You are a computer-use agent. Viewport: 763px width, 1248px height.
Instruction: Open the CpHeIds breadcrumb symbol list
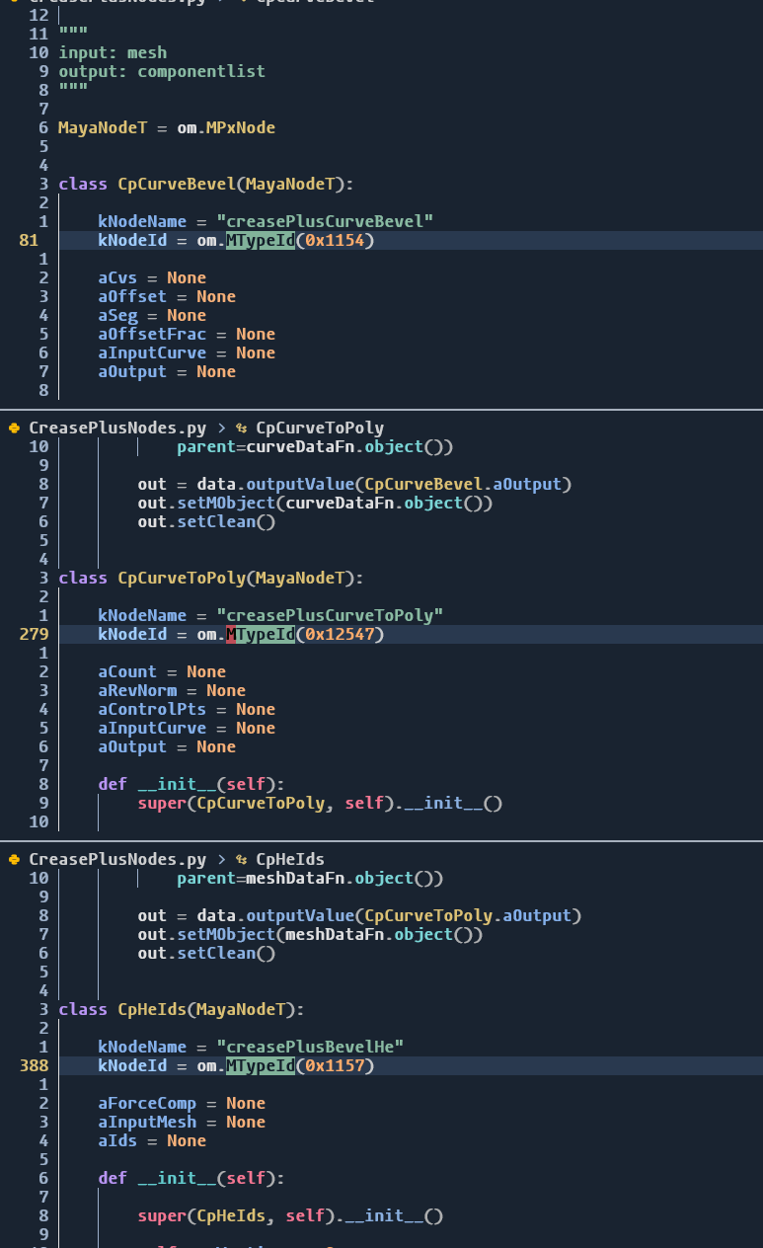[290, 859]
